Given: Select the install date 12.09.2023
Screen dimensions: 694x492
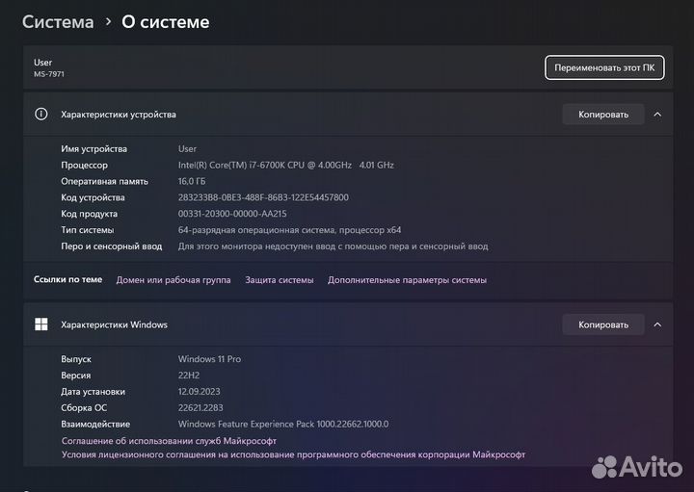Looking at the screenshot, I should (x=200, y=392).
